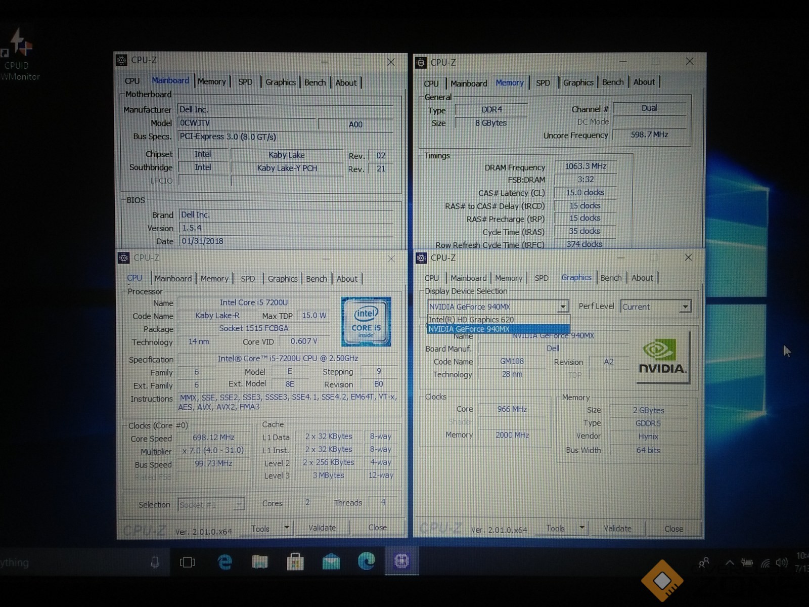Expand the Socket #1 Selection combo box

pyautogui.click(x=239, y=504)
